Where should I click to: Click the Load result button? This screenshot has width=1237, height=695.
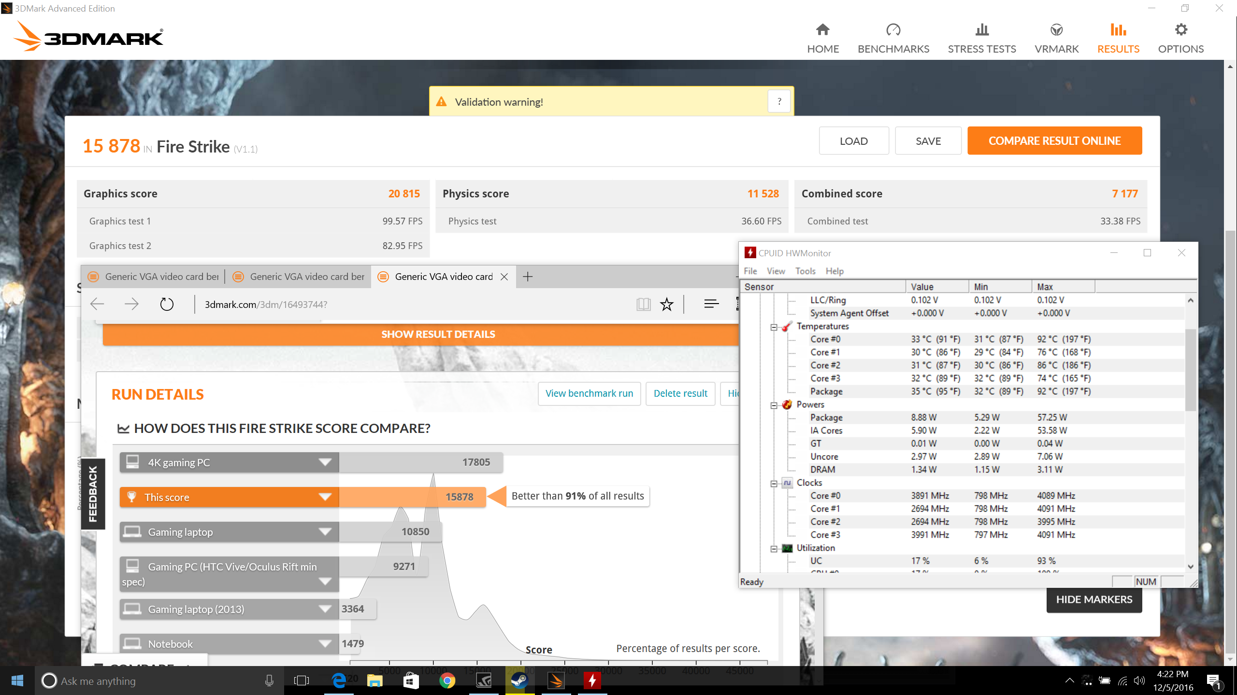pos(853,141)
